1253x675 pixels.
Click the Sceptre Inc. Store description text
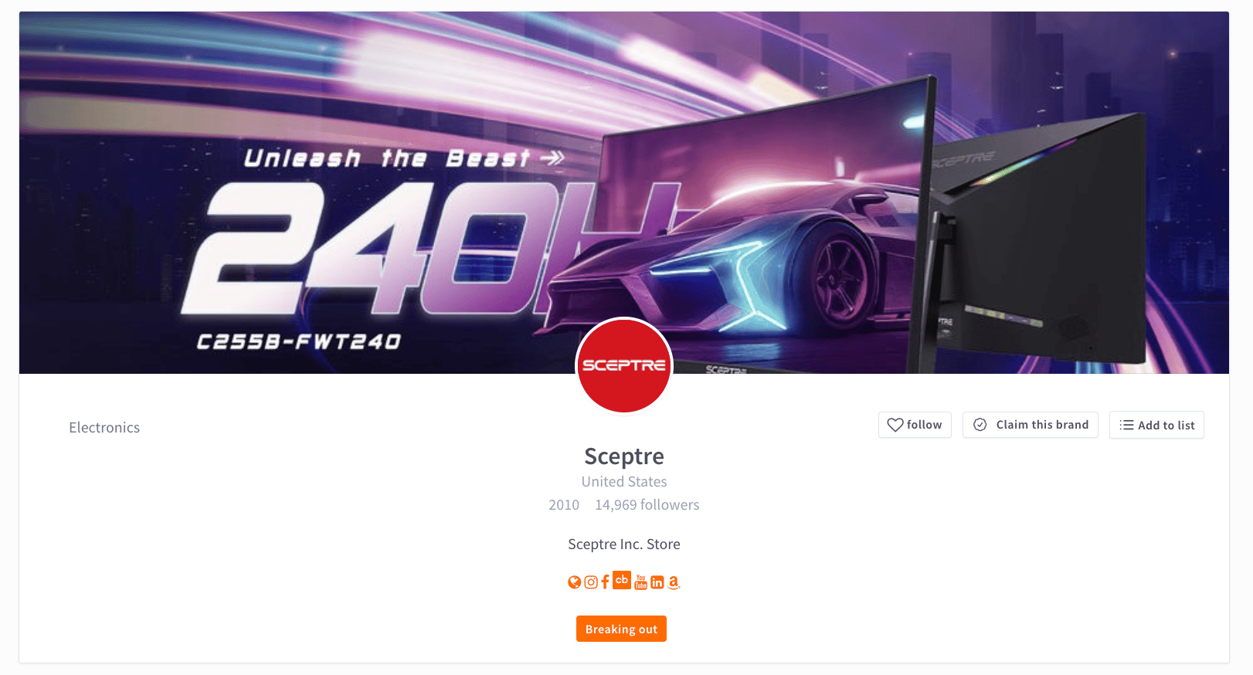point(624,544)
